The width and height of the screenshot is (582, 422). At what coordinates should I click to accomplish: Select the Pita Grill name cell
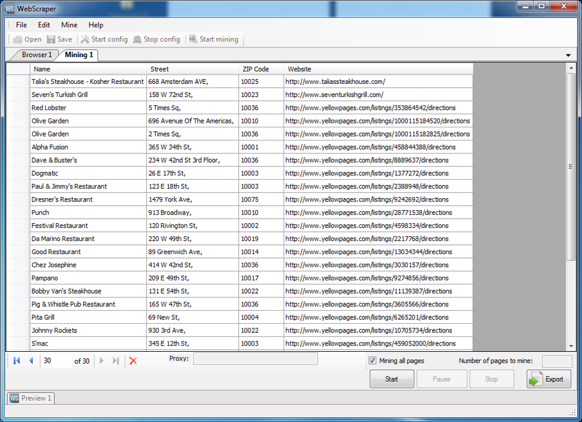(88, 317)
